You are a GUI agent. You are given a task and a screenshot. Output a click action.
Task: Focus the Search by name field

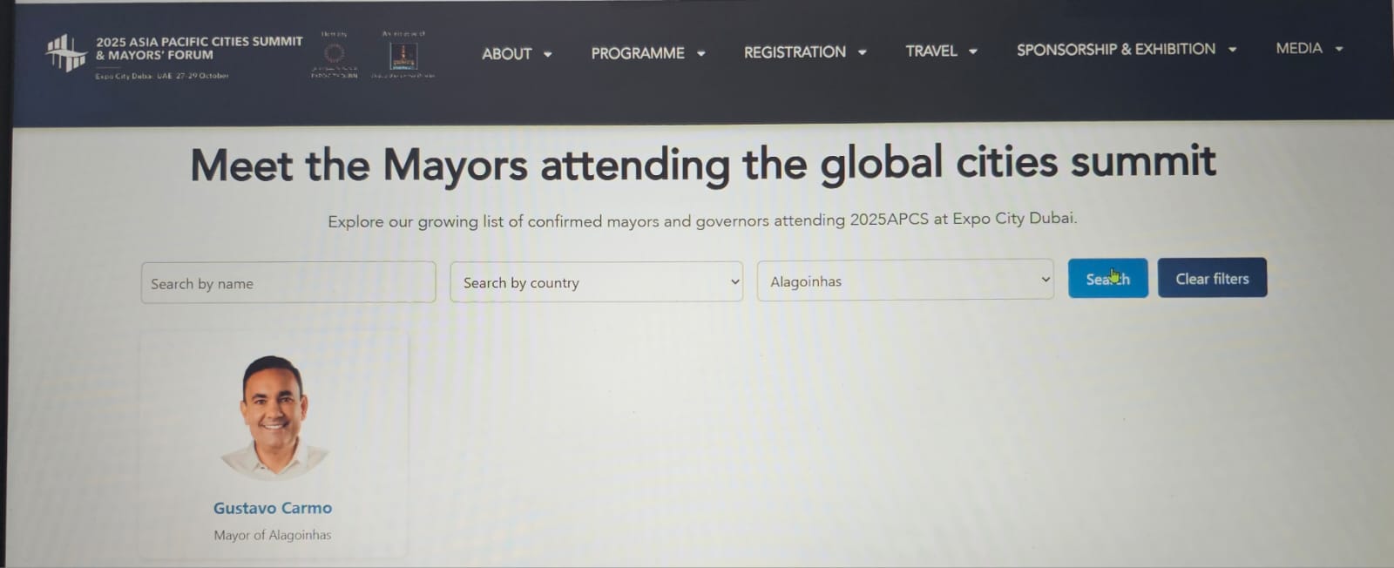(288, 283)
